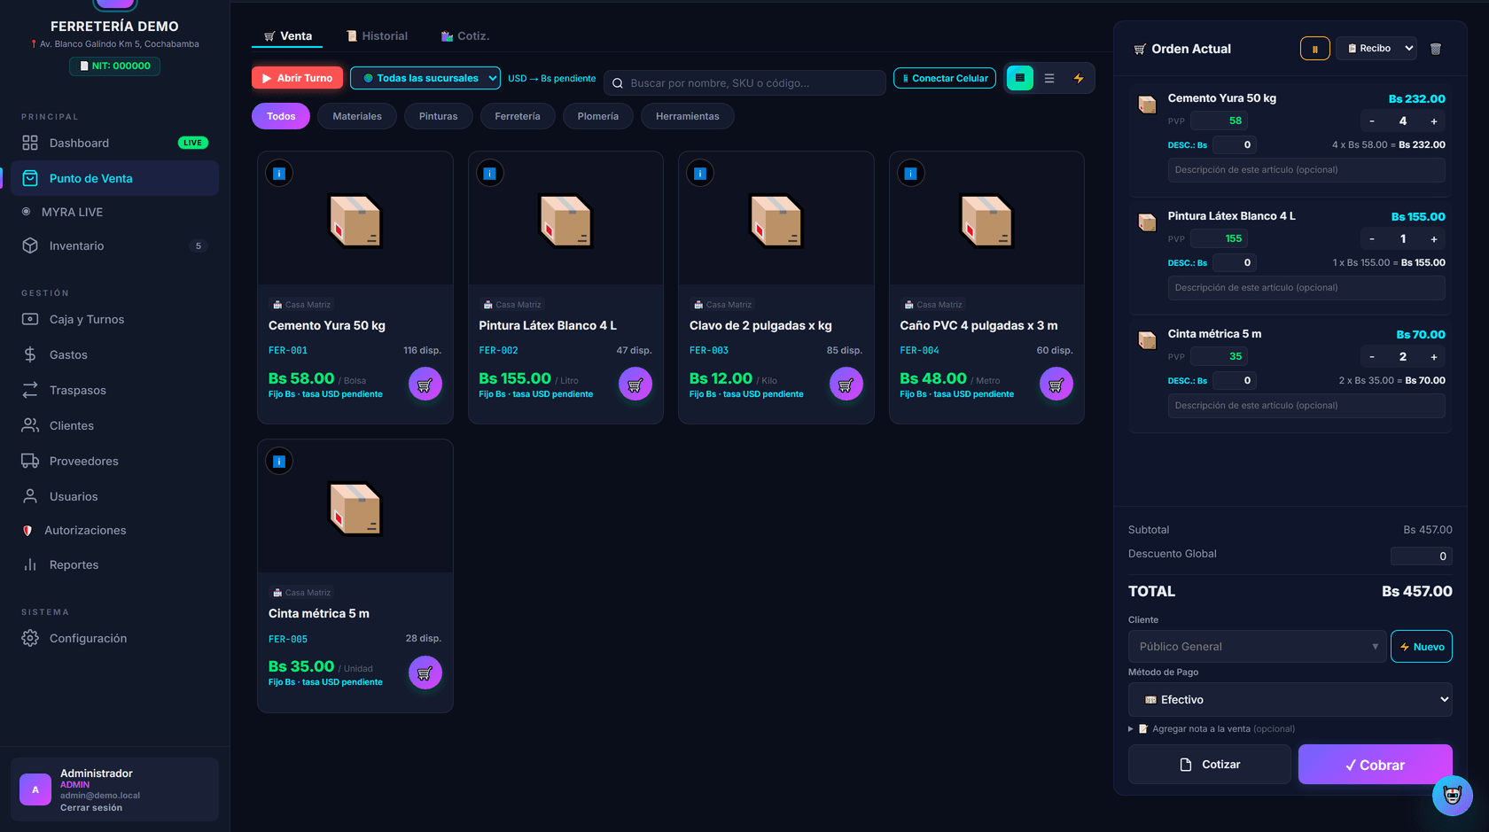Add Clavo de 2 pulgadas to cart
Image resolution: width=1489 pixels, height=832 pixels.
(x=846, y=385)
